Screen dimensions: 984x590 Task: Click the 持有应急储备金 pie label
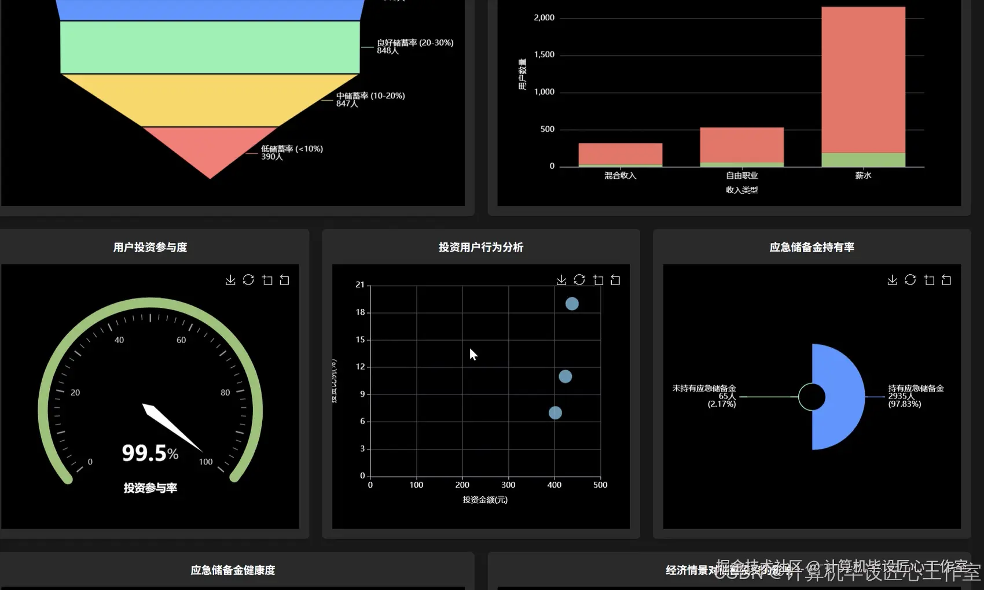coord(916,396)
